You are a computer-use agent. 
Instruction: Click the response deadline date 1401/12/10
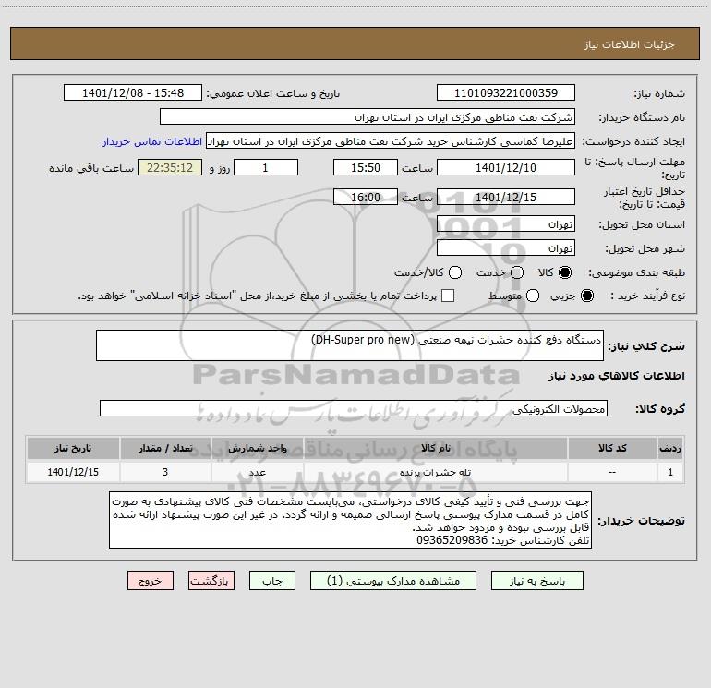(506, 167)
